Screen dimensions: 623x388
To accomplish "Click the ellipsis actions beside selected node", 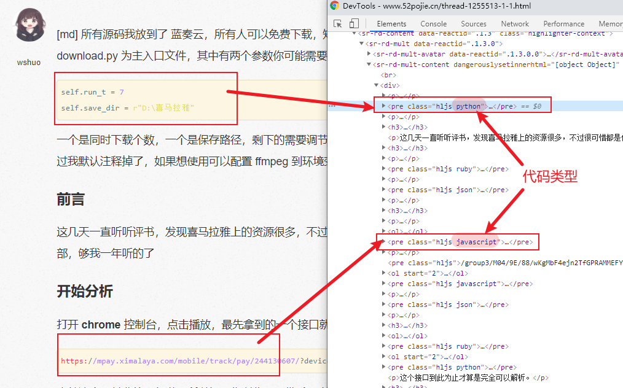I will coord(332,106).
